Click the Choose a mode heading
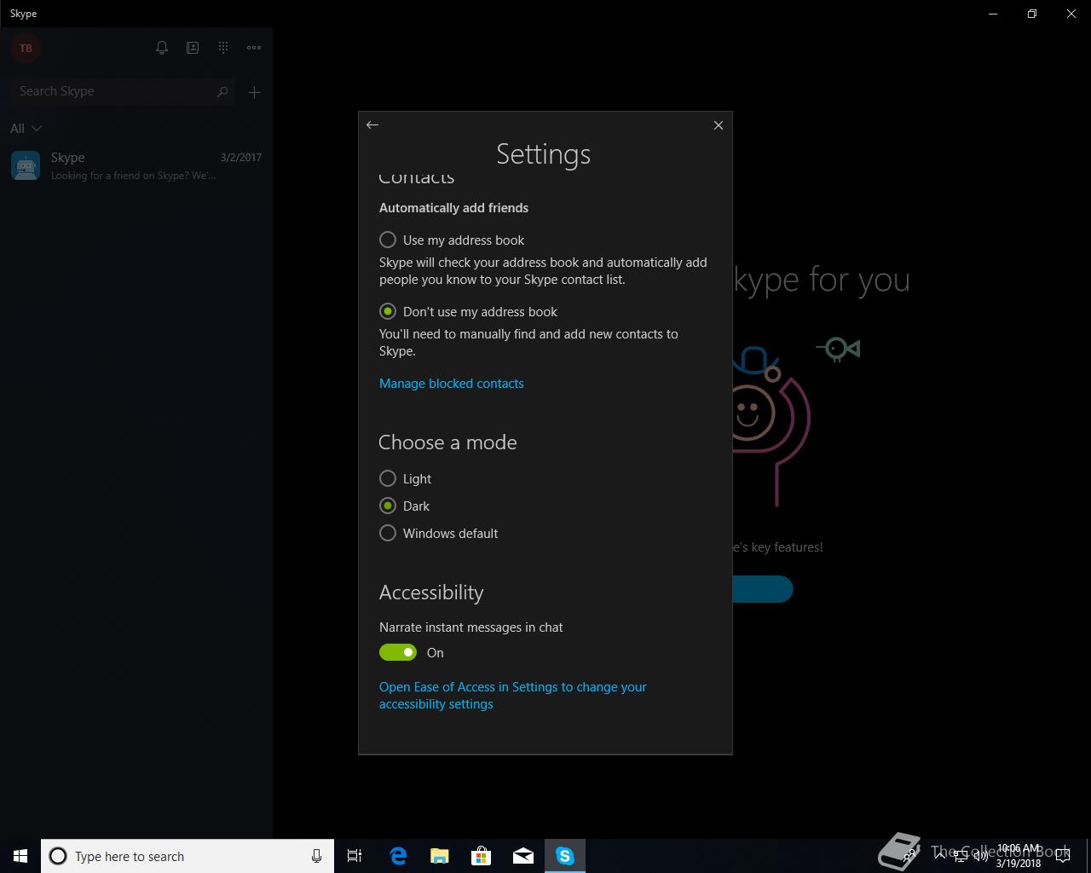The height and width of the screenshot is (873, 1091). coord(447,442)
